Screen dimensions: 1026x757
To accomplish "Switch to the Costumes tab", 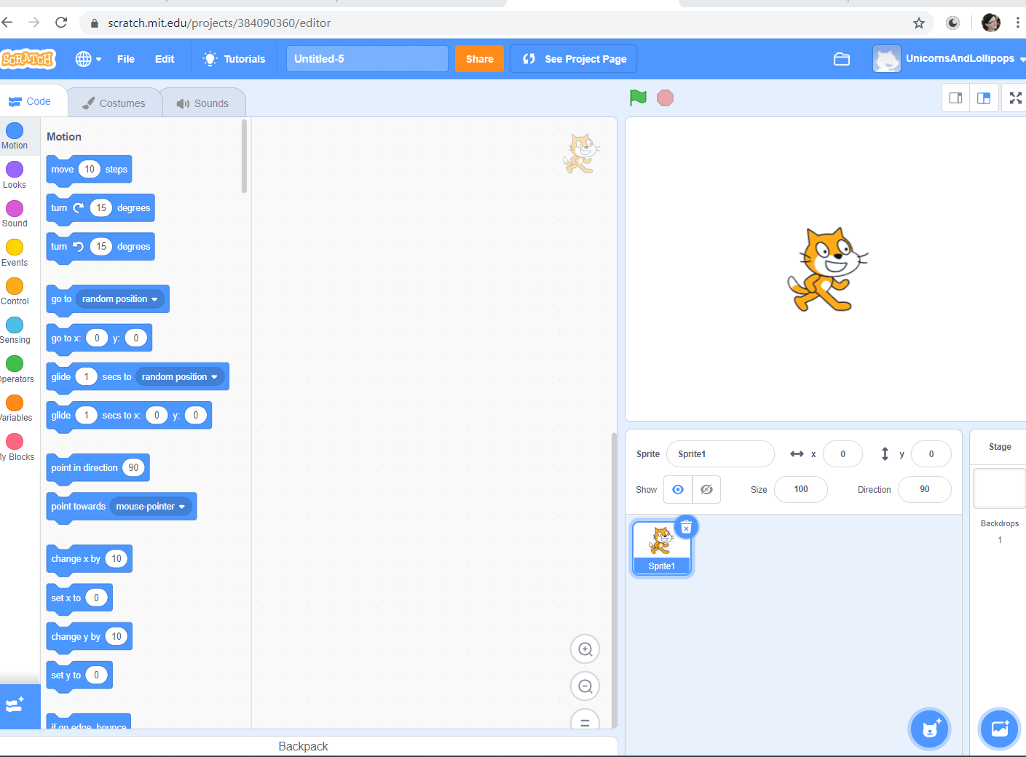I will [114, 103].
